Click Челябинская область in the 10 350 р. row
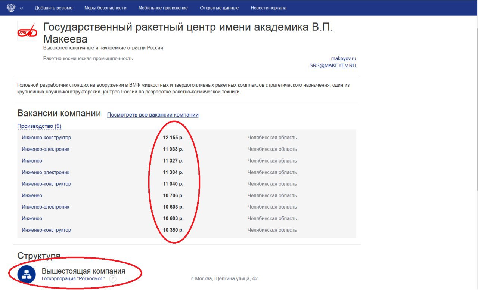478x290 pixels. click(x=272, y=230)
